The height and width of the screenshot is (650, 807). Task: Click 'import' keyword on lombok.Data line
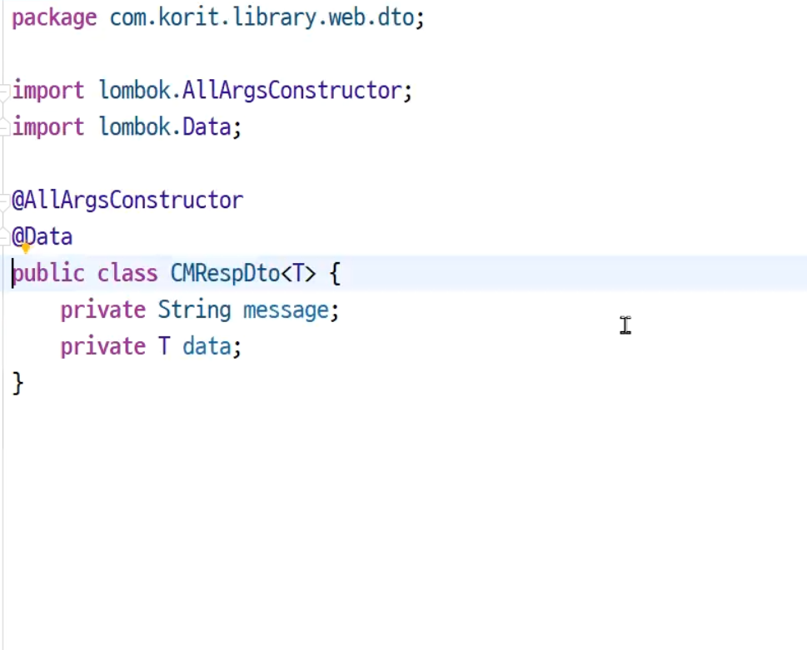pyautogui.click(x=47, y=127)
